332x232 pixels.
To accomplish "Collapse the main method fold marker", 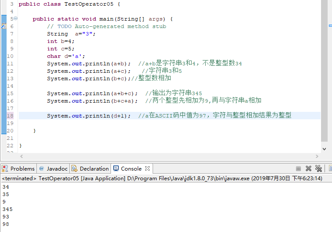I will click(15, 18).
